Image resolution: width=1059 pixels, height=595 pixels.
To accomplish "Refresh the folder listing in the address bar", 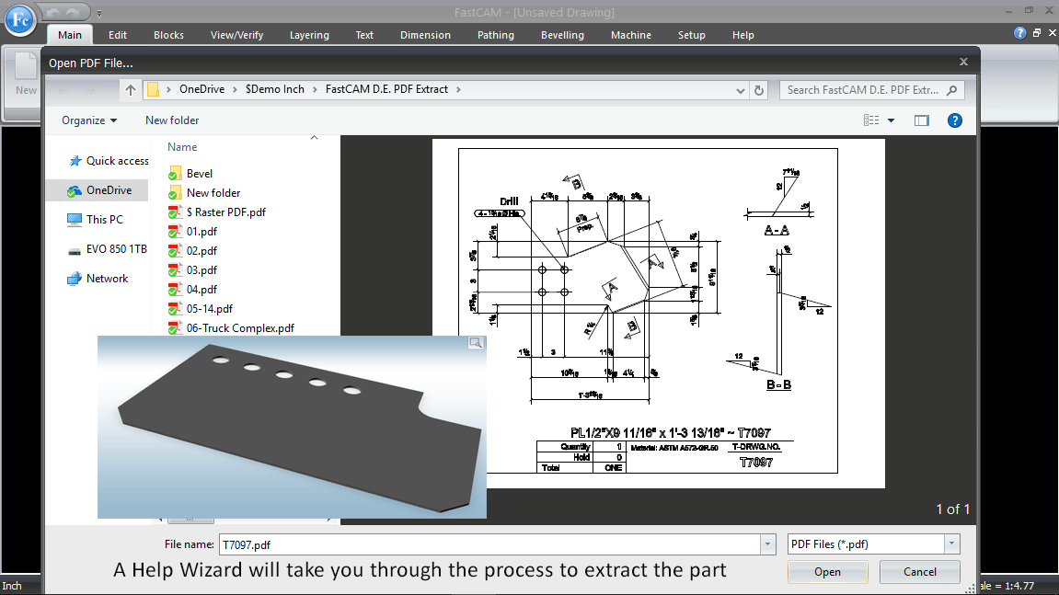I will coord(759,90).
